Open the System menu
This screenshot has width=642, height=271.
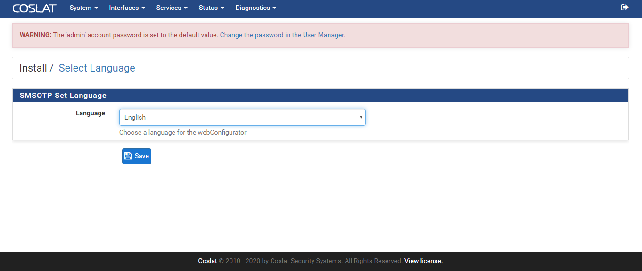[x=83, y=8]
